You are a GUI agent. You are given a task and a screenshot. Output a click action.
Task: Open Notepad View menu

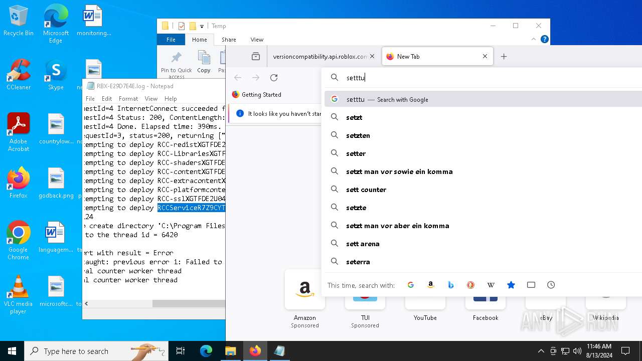point(151,99)
